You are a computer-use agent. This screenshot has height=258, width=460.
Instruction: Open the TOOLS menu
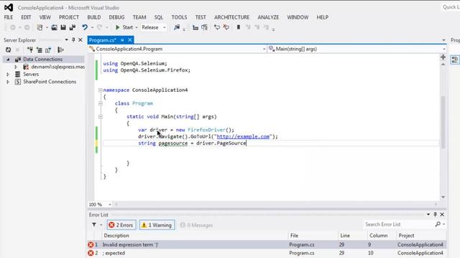point(179,17)
